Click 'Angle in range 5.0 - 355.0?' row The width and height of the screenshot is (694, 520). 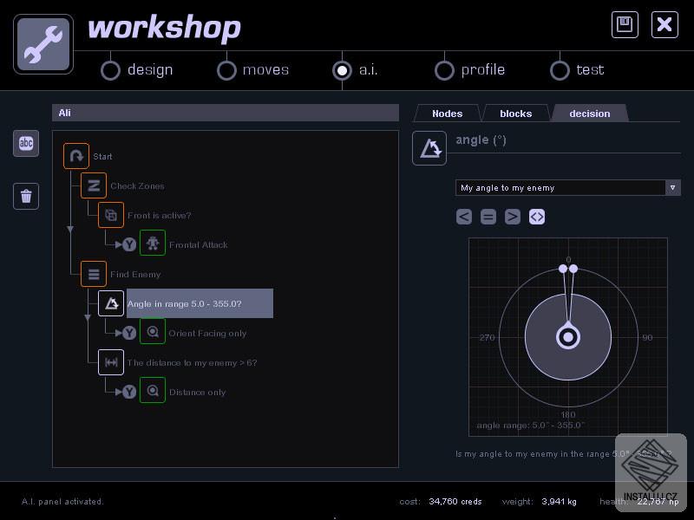point(200,303)
